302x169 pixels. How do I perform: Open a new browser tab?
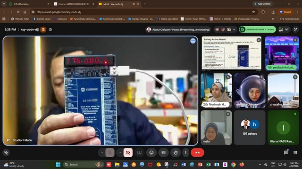[145, 4]
